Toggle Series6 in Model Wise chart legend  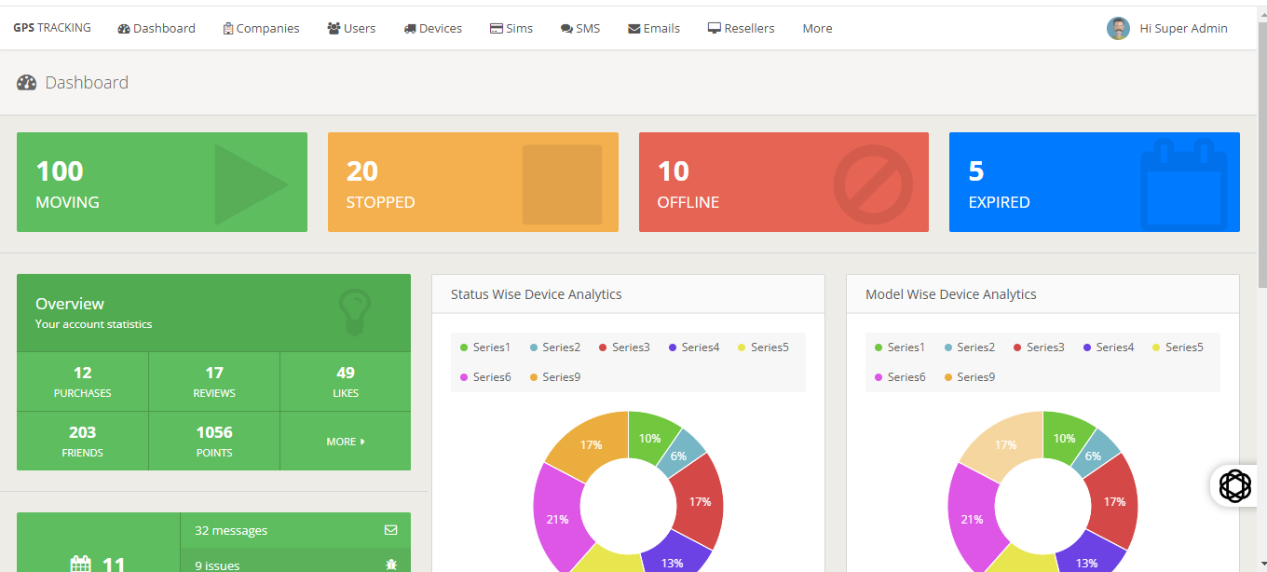point(900,377)
